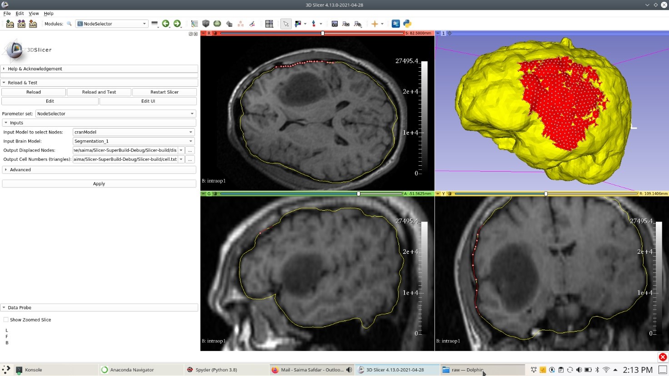Open the Segment Editor toolbar icon
The width and height of the screenshot is (669, 376).
click(252, 24)
